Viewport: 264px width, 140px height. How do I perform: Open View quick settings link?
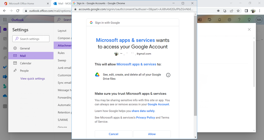[33, 79]
